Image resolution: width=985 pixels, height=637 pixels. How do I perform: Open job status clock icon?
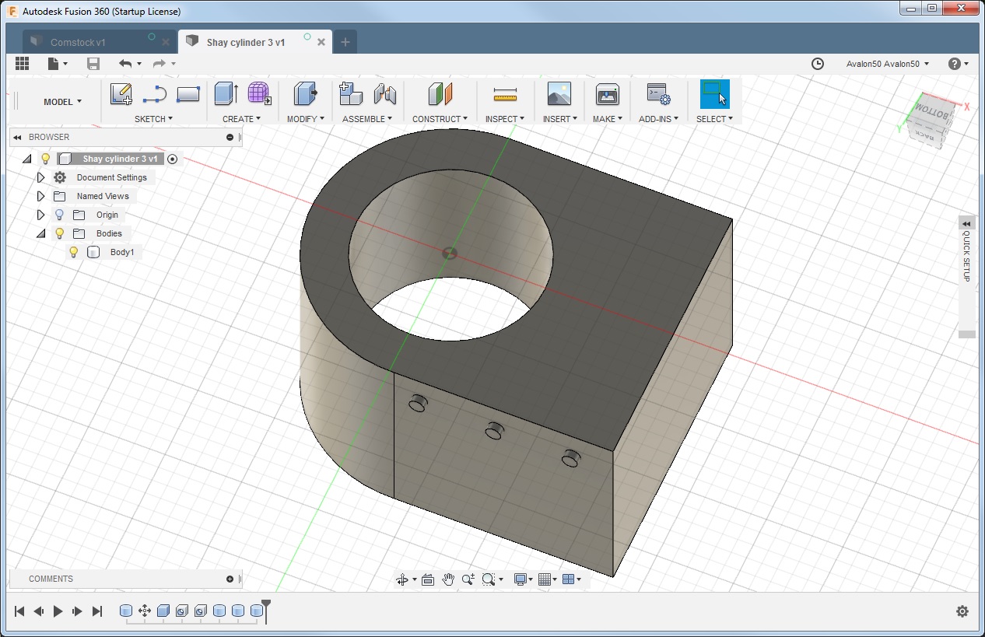pyautogui.click(x=817, y=64)
